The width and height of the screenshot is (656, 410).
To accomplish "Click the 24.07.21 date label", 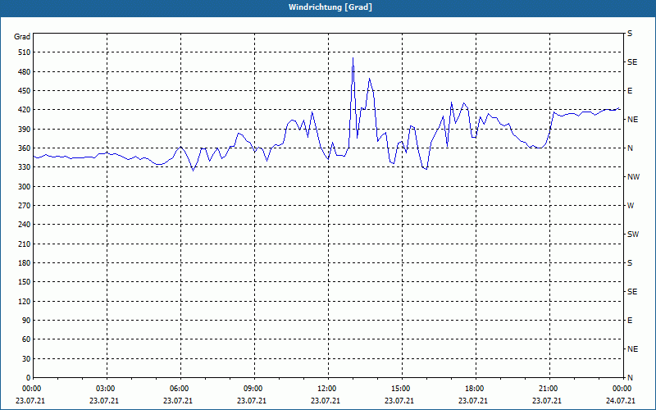I will pos(621,401).
